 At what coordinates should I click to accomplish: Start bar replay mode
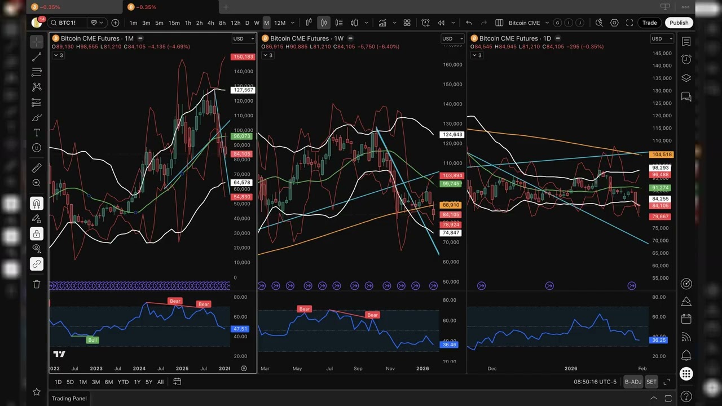coord(441,23)
